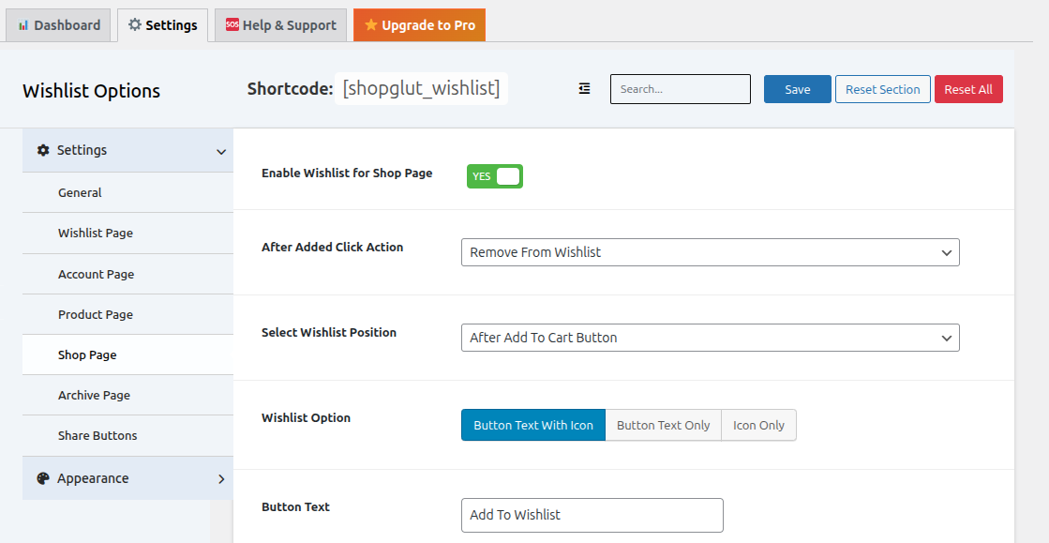Click the Appearance palette icon
Viewport: 1049px width, 543px height.
(x=43, y=478)
